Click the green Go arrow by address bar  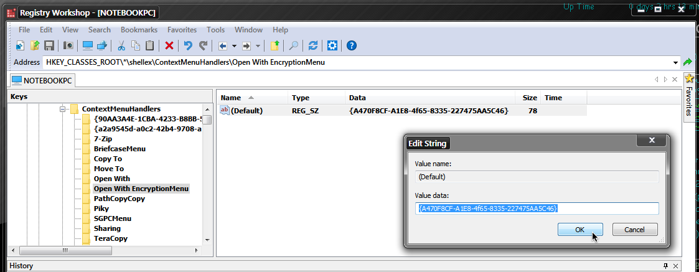coord(687,62)
